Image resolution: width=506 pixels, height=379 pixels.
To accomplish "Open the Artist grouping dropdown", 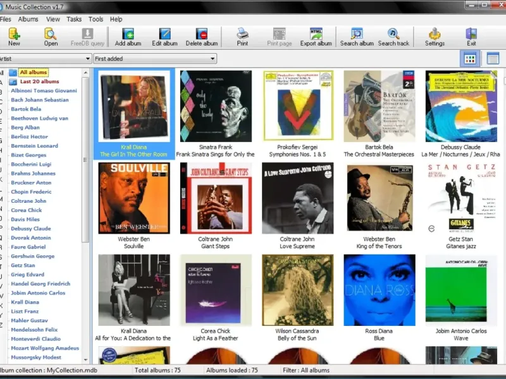I will [45, 59].
